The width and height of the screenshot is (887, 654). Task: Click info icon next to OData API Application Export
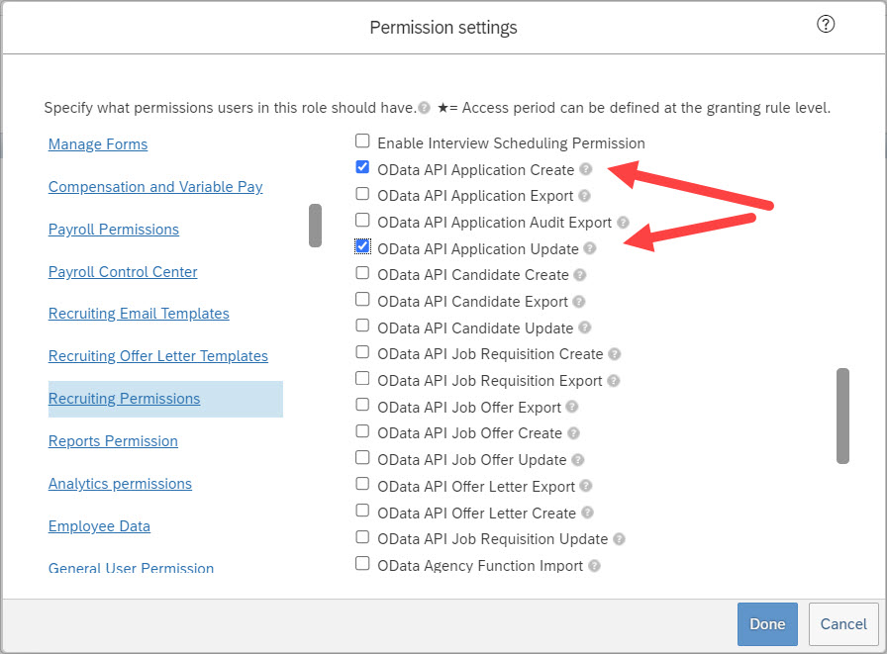585,196
